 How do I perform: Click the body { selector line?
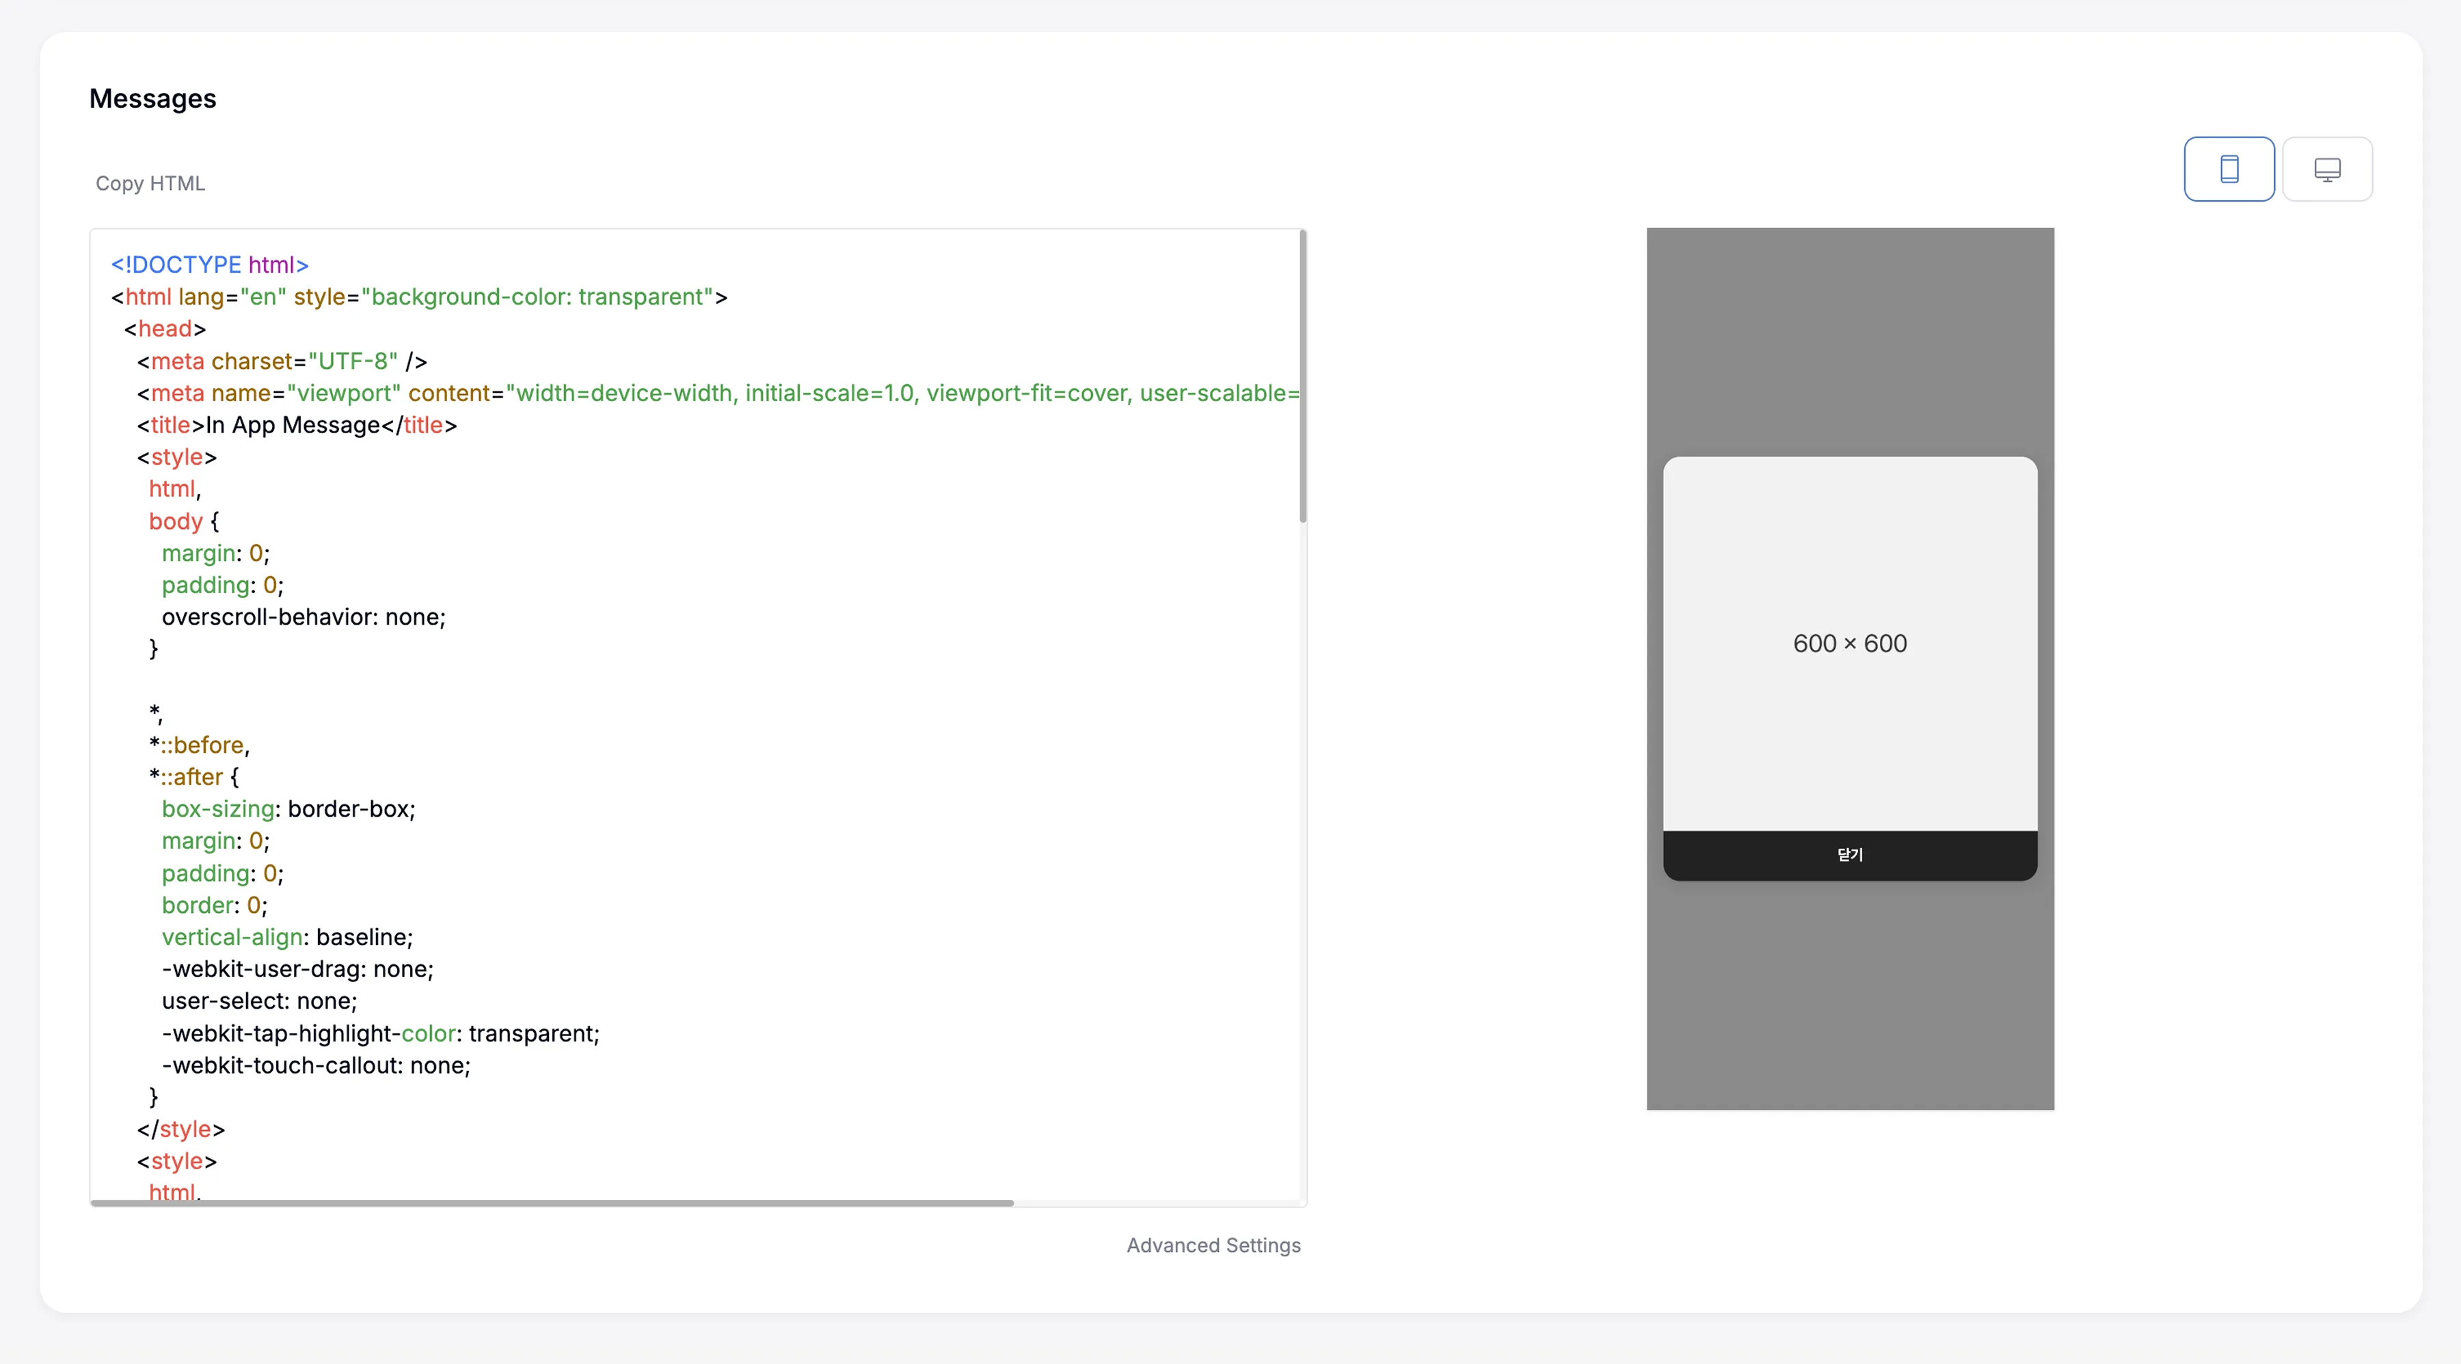tap(183, 521)
